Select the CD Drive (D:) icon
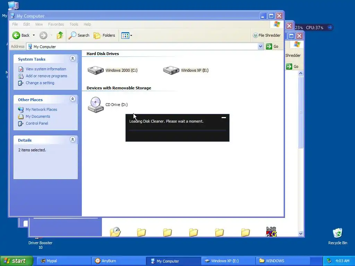 pos(108,105)
